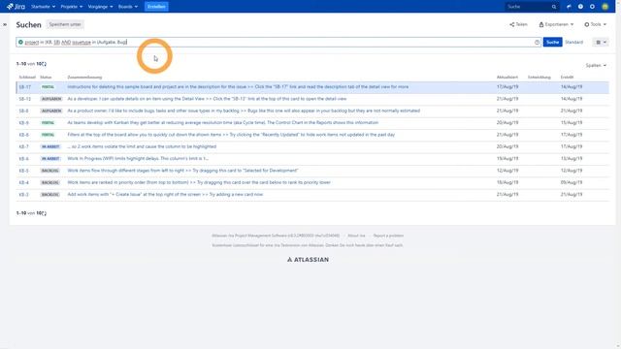621x349 pixels.
Task: Open the Tools dropdown
Action: [x=595, y=24]
